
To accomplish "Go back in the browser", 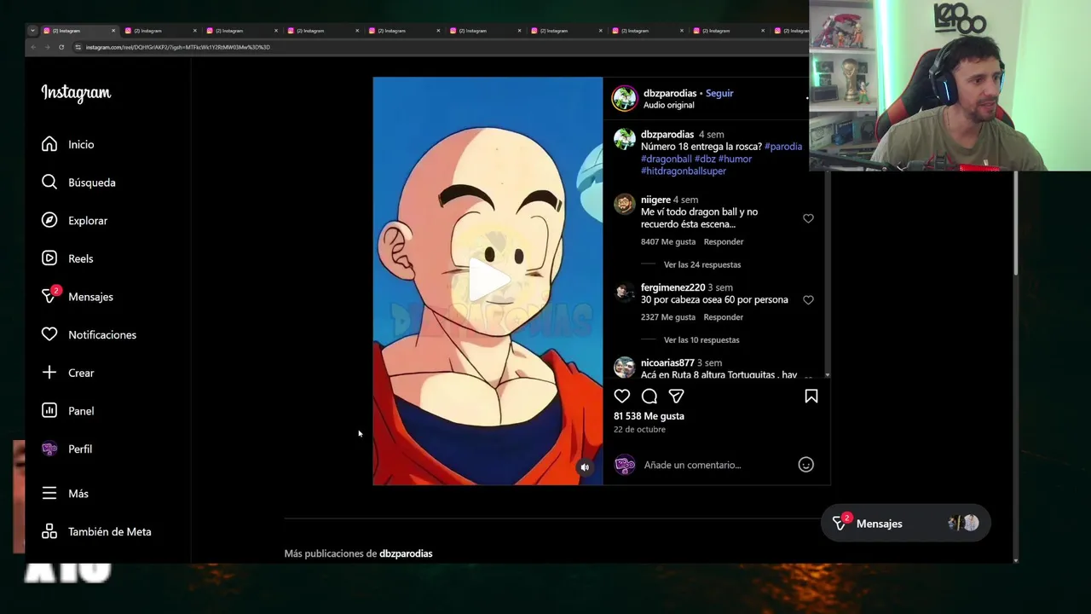I will pos(33,47).
